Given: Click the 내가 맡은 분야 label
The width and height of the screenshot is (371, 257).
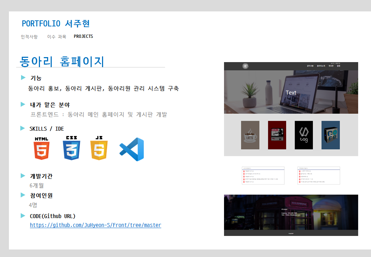Looking at the screenshot, I should [50, 105].
